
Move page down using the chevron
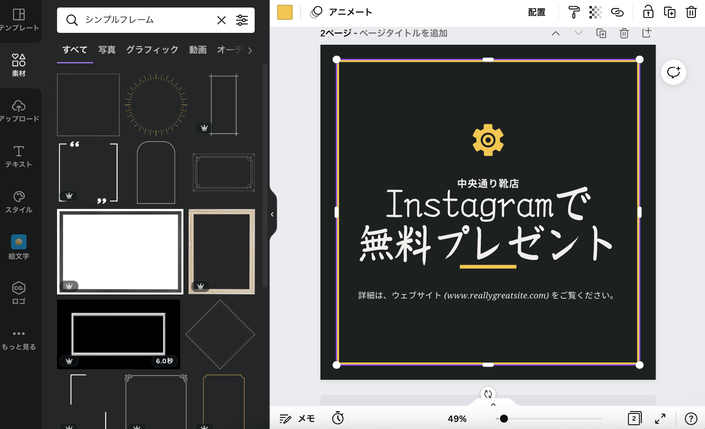coord(578,33)
